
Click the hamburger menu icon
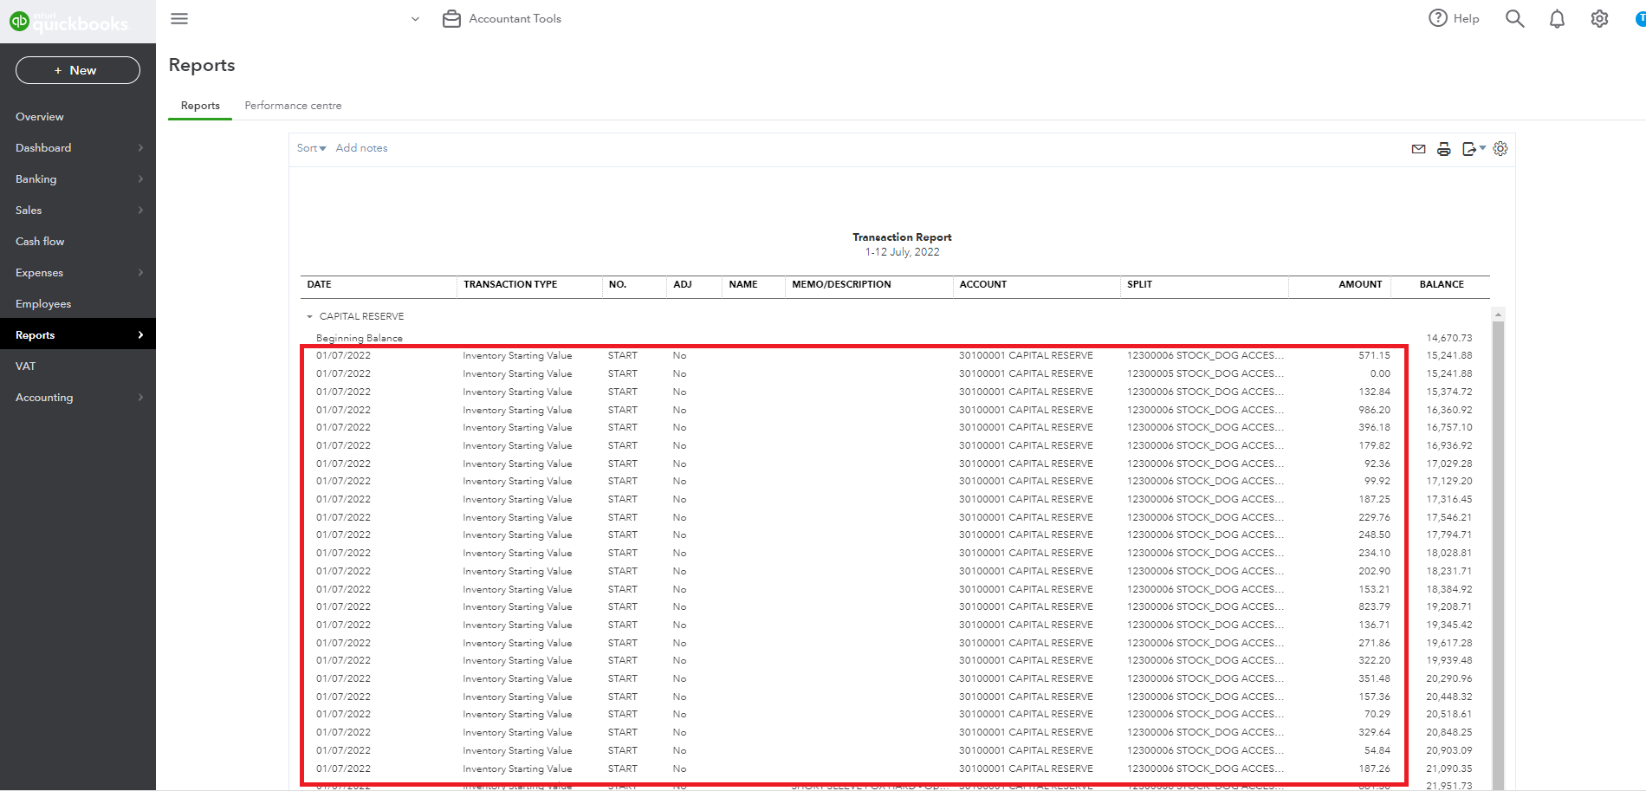pos(179,18)
